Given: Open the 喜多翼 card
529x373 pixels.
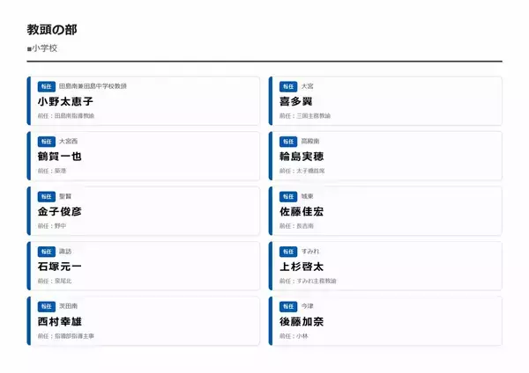Looking at the screenshot, I should pyautogui.click(x=386, y=100).
